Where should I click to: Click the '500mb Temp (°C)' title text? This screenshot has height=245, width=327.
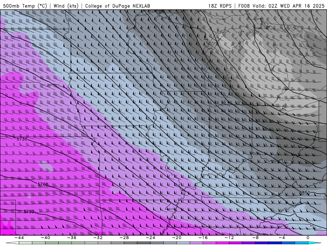pos(25,6)
